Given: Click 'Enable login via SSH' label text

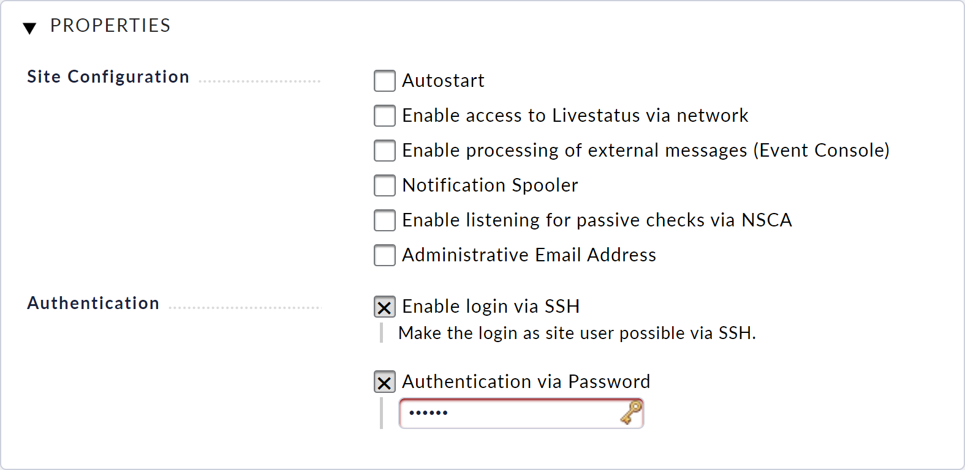Looking at the screenshot, I should [x=491, y=307].
